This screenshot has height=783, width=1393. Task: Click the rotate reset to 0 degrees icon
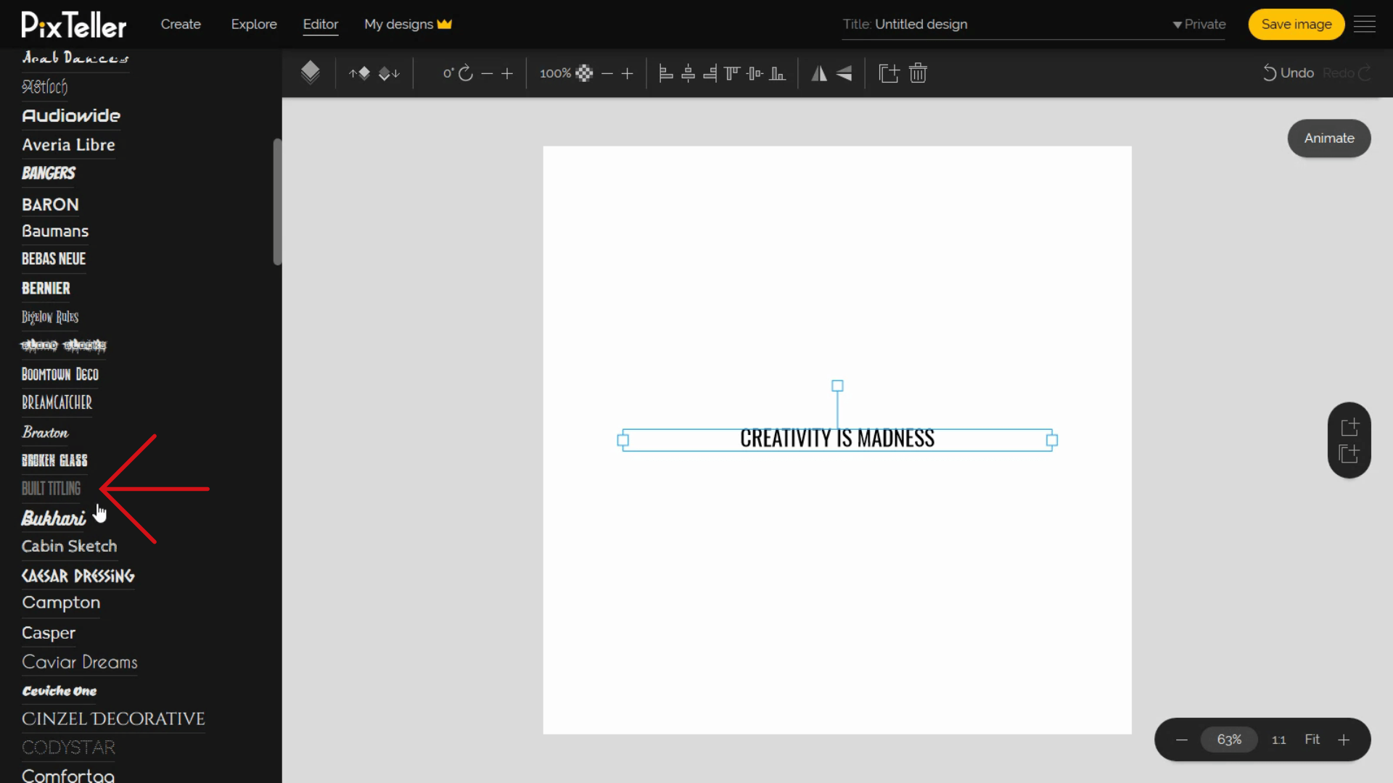pos(466,72)
